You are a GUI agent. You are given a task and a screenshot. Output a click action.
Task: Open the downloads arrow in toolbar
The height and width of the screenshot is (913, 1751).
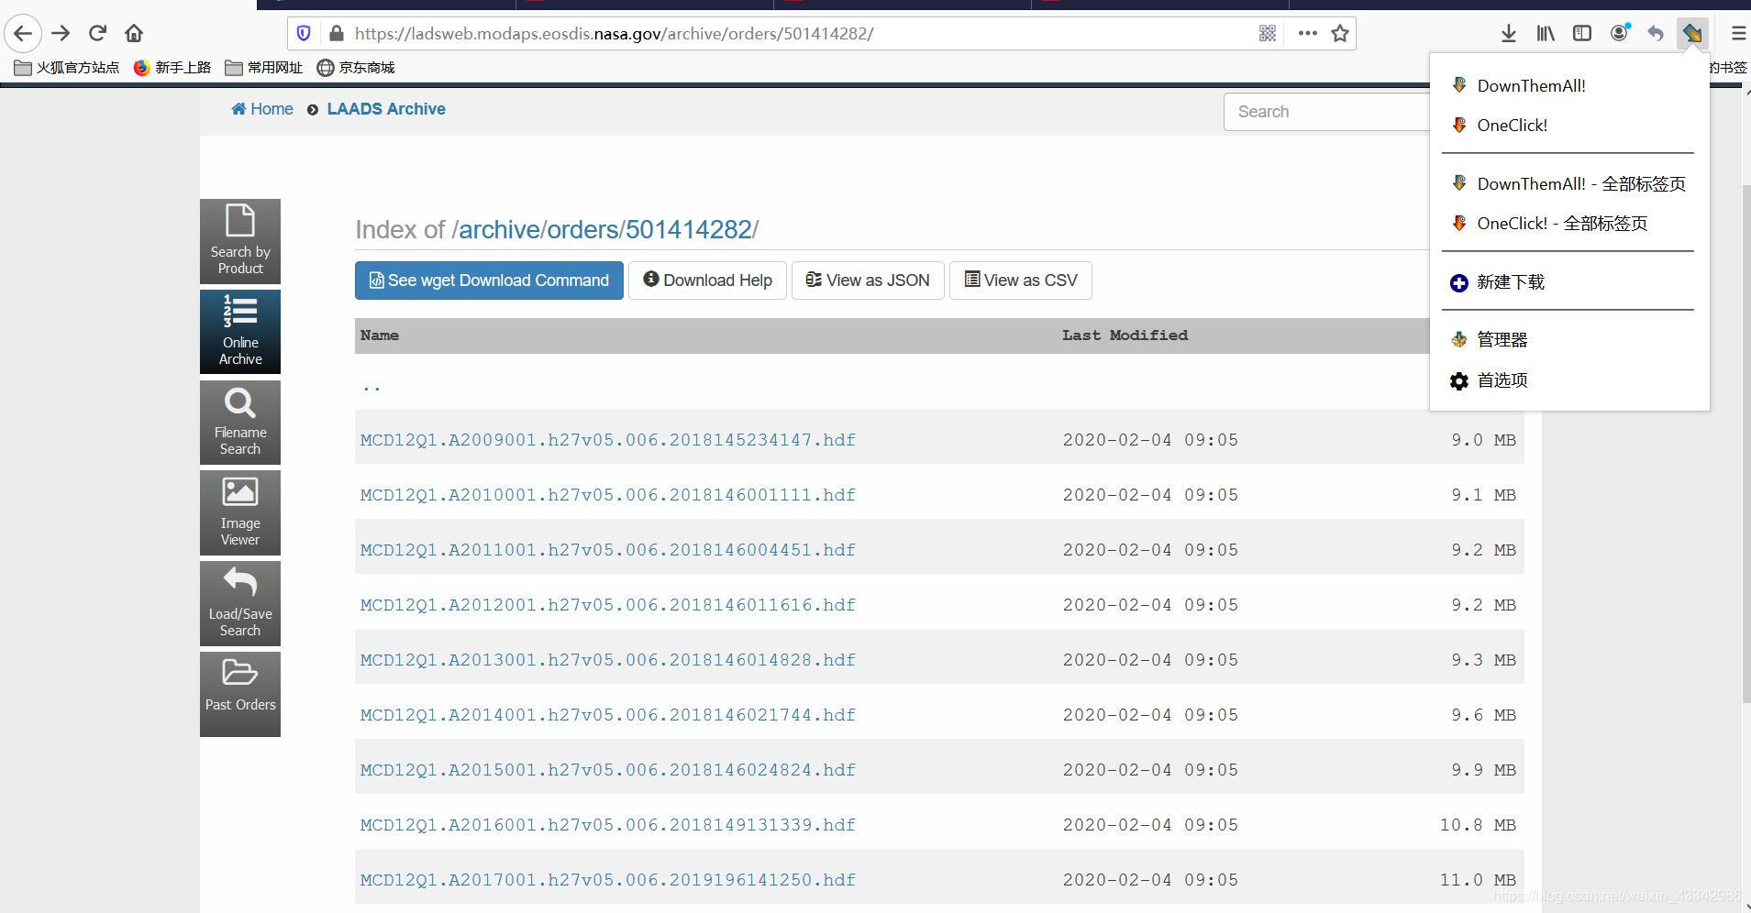click(x=1508, y=34)
